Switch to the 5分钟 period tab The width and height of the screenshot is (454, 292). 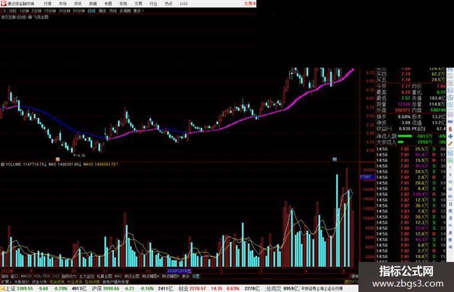pos(36,11)
